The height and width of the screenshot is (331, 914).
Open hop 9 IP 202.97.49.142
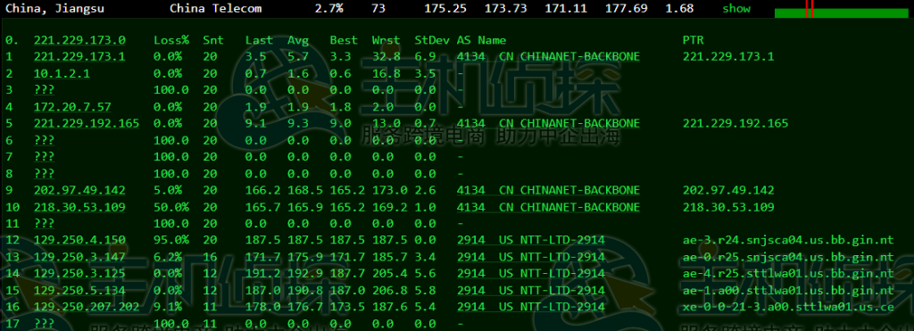coord(79,190)
